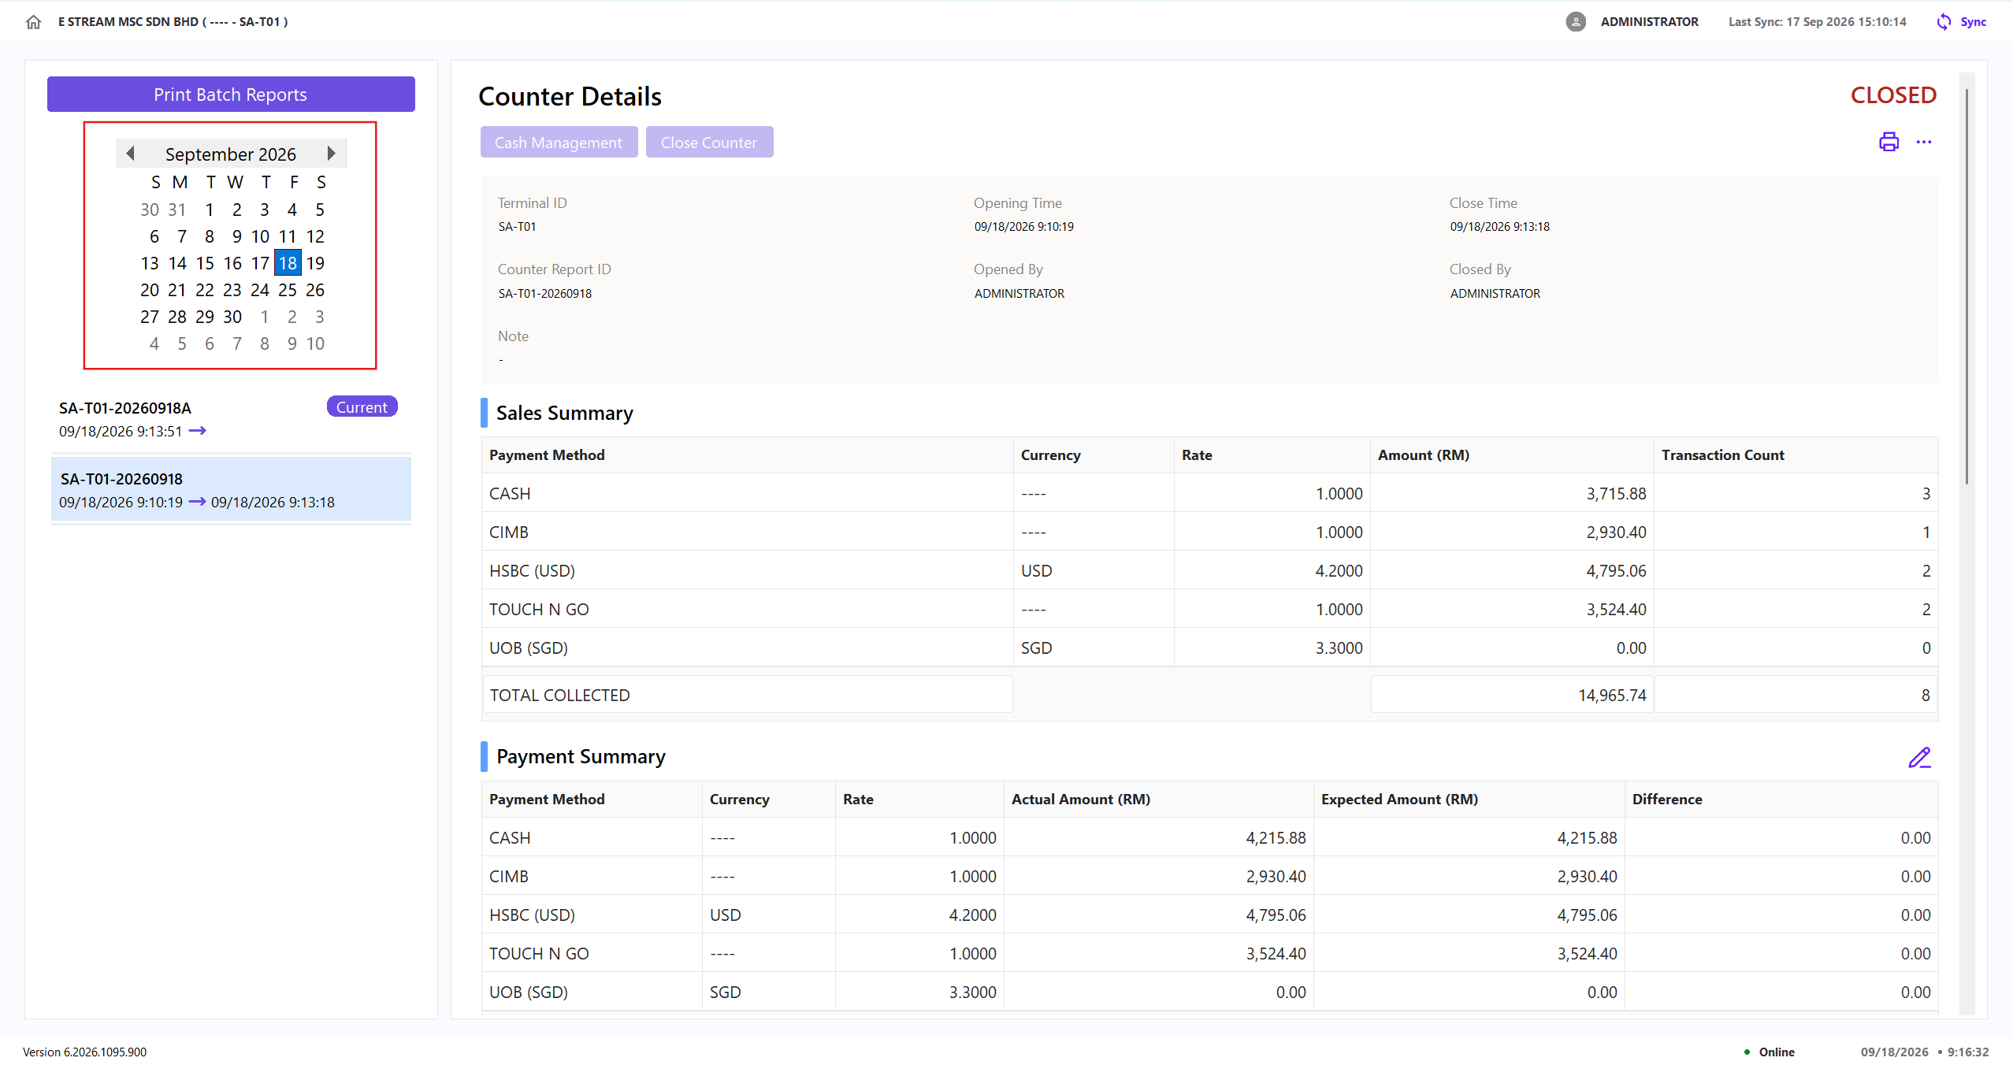This screenshot has height=1065, width=2013.
Task: Pick September 19 on the calendar
Action: [315, 263]
